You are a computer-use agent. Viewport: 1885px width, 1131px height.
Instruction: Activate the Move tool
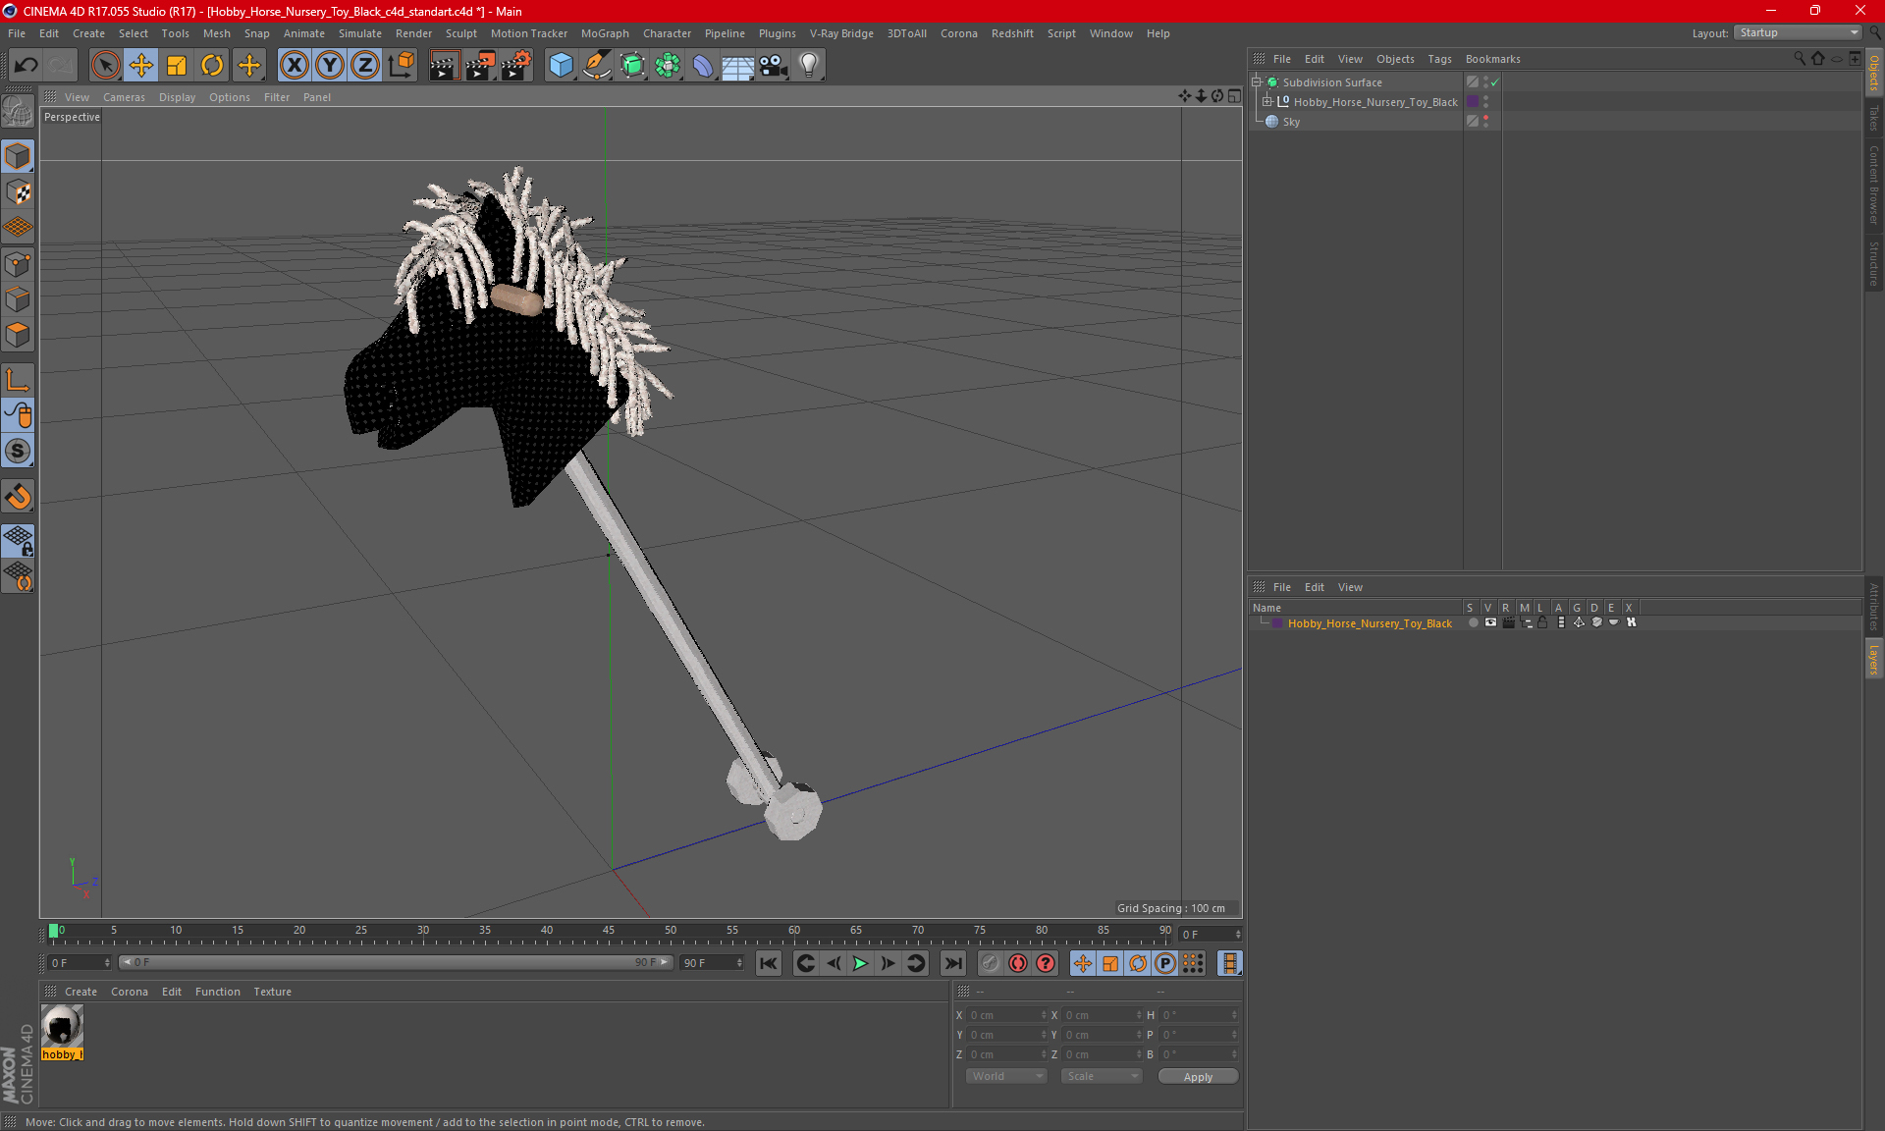click(141, 65)
